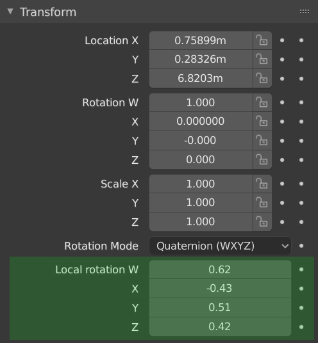Viewport: 318px width, 343px height.
Task: Animate Location X using first keyframe dot
Action: click(x=282, y=40)
